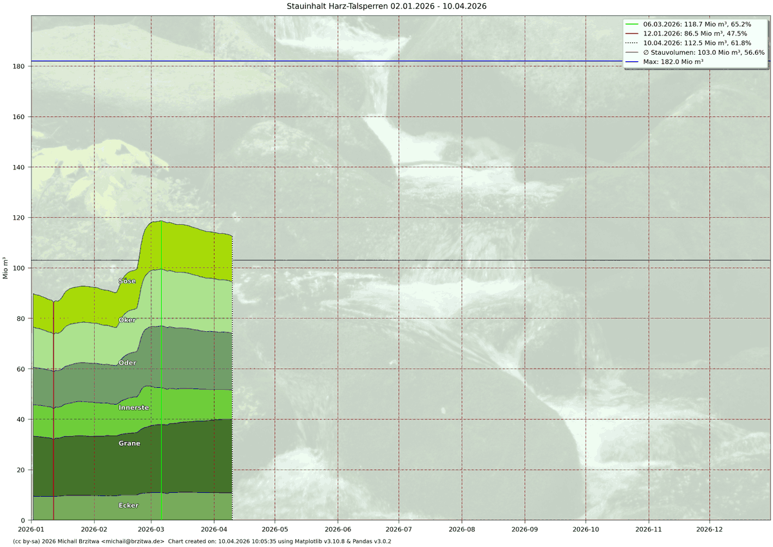Click the green vertical maximum marker line
This screenshot has height=547, width=773.
pyautogui.click(x=161, y=370)
